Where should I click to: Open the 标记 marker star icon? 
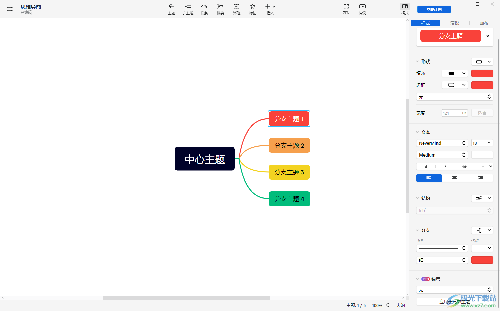click(x=253, y=9)
